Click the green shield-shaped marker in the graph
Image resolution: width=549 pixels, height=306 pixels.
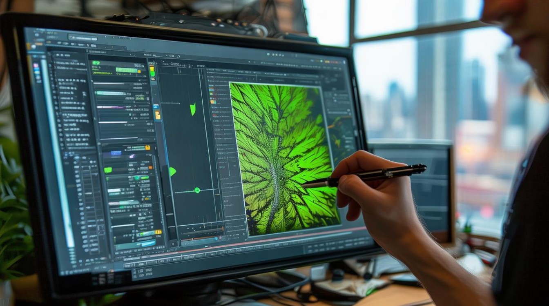click(193, 109)
